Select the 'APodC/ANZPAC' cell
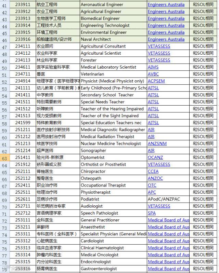The height and width of the screenshot is (273, 219). (168, 199)
